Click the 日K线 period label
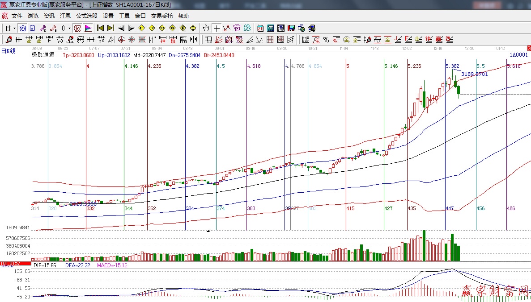This screenshot has height=302, width=531. (x=8, y=51)
